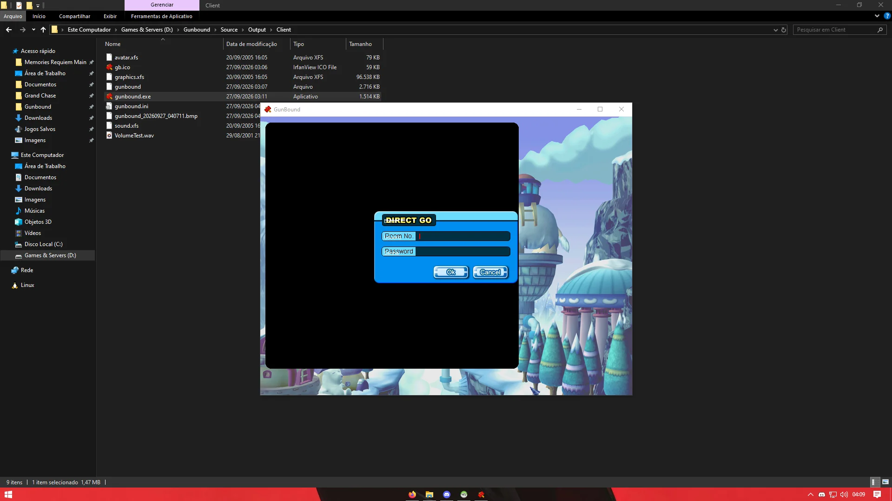Click GunBound icon on the taskbar
892x501 pixels.
coord(481,494)
